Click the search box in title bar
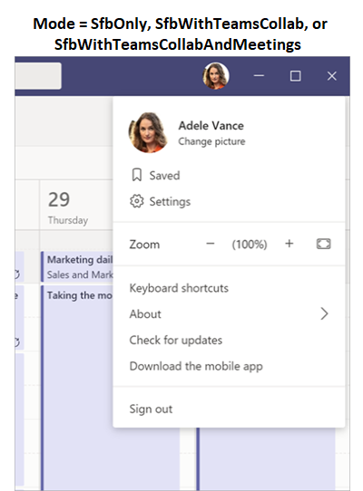The height and width of the screenshot is (491, 363). click(38, 76)
